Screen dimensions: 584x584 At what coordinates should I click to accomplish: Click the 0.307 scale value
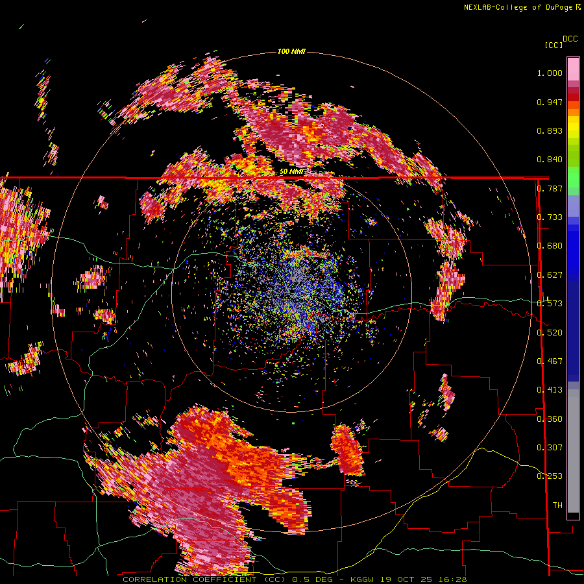550,448
